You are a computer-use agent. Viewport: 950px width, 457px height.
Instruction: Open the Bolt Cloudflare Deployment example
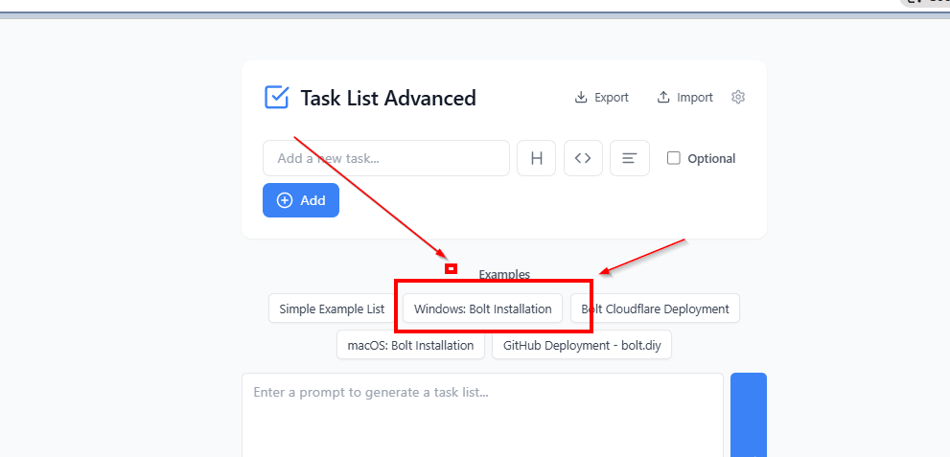coord(655,308)
